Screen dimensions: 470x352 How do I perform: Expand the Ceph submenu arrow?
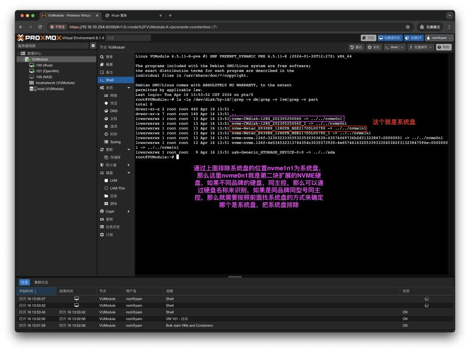coord(129,211)
